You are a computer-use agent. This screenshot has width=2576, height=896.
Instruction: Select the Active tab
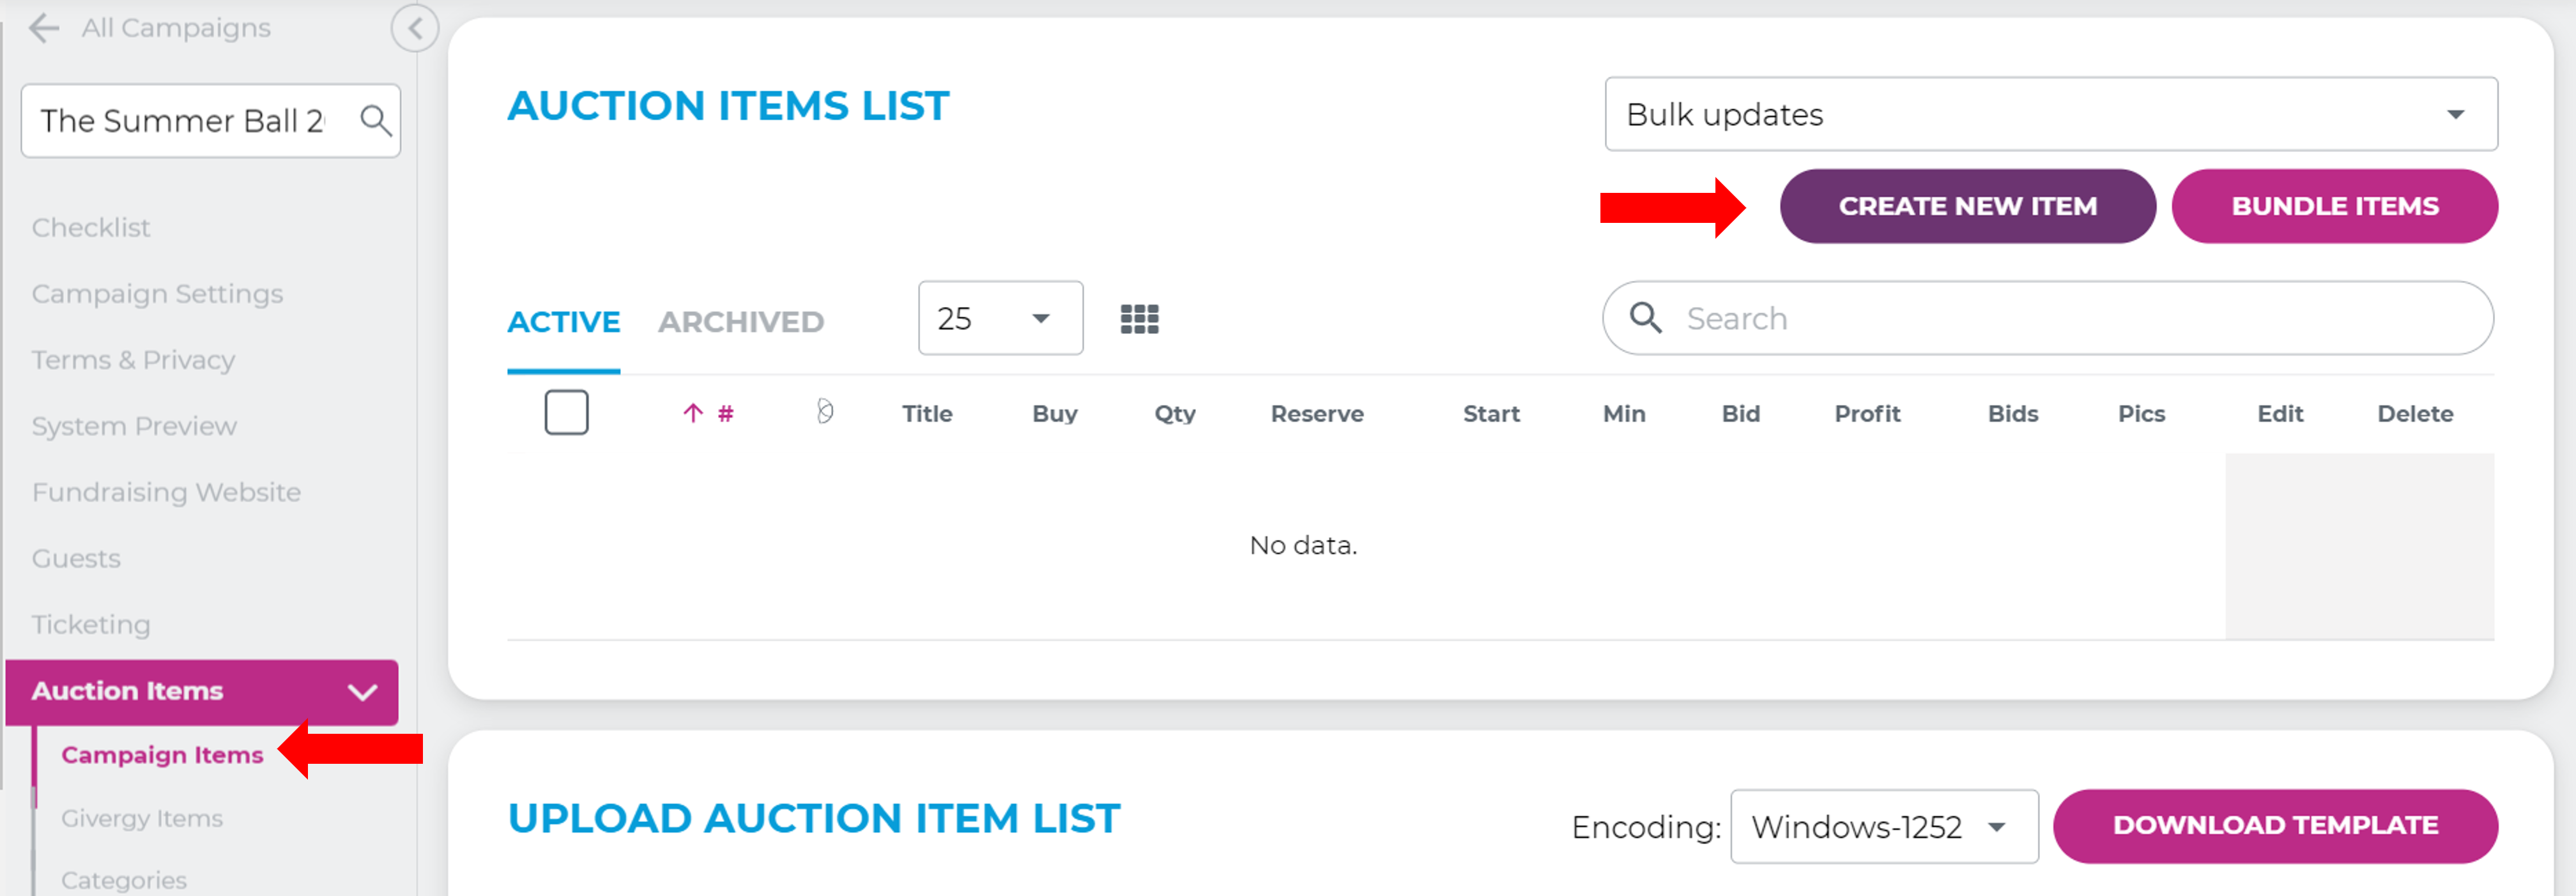pyautogui.click(x=563, y=322)
